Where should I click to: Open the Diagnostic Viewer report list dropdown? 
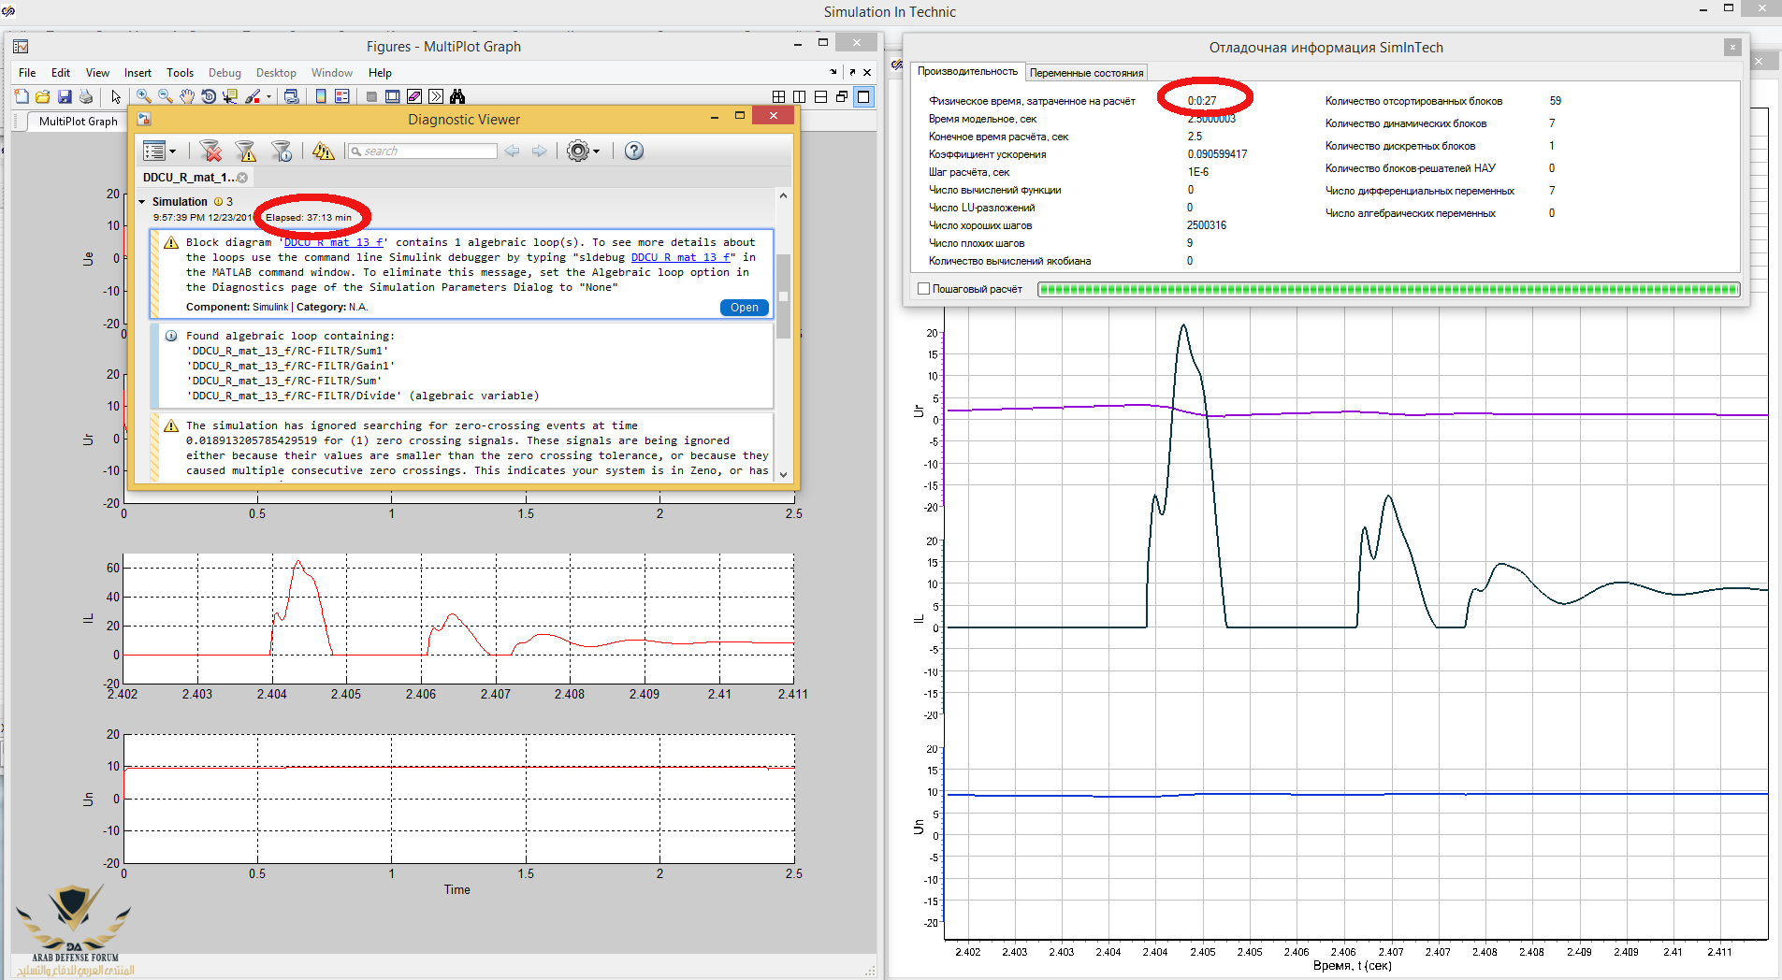pos(159,151)
